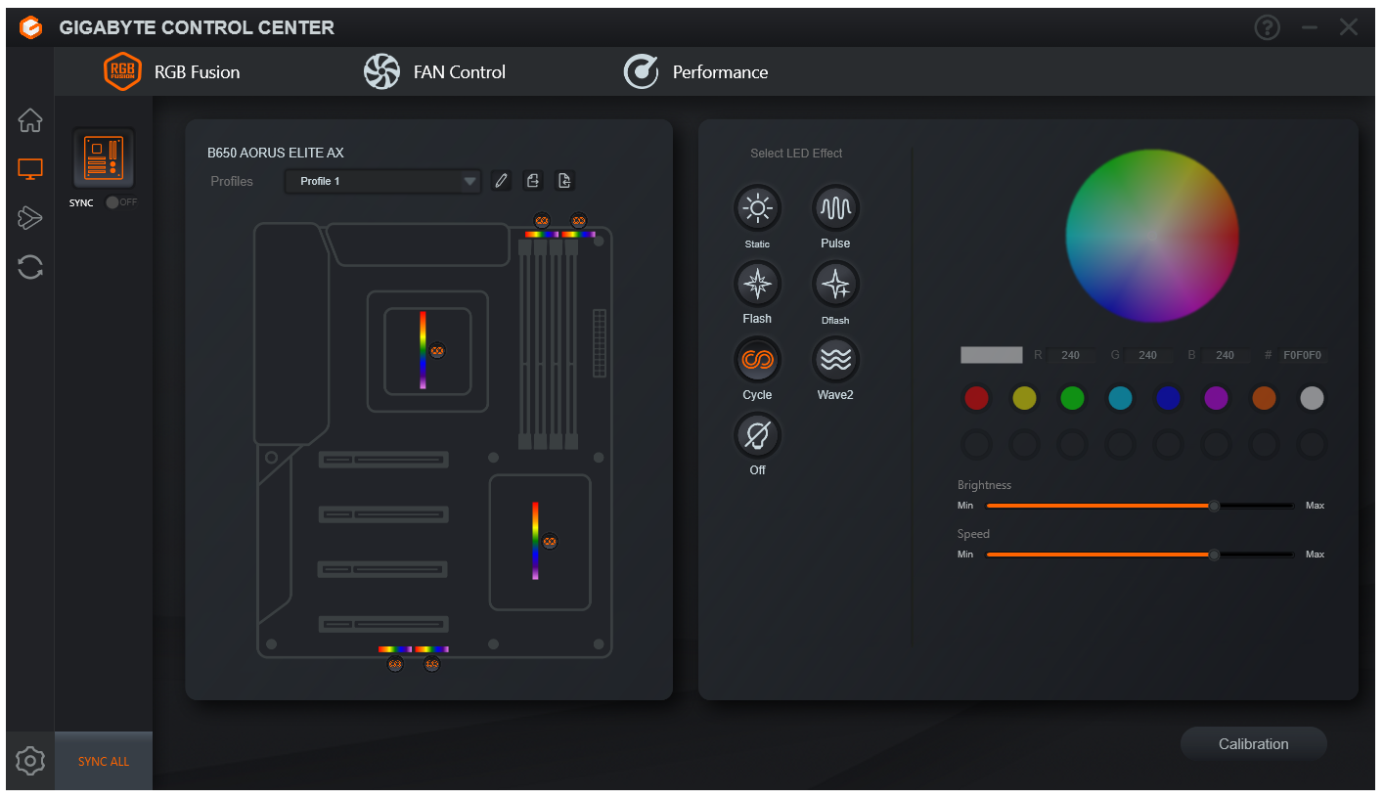Switch to the RGB Fusion tab
This screenshot has width=1384, height=799.
[x=172, y=71]
